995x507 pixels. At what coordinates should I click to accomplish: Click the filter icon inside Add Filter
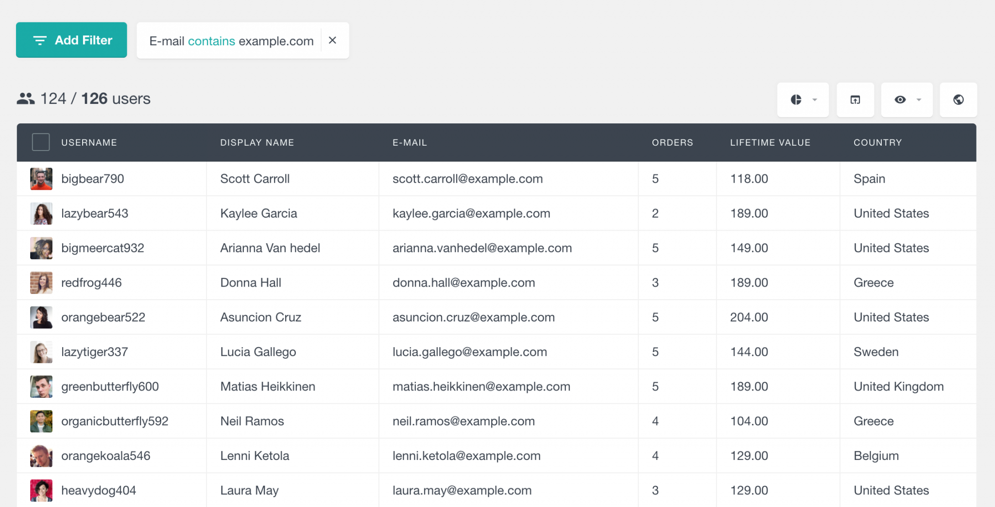(x=40, y=40)
